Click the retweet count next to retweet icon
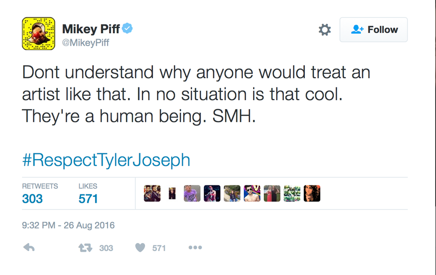The height and width of the screenshot is (275, 436). click(x=106, y=248)
